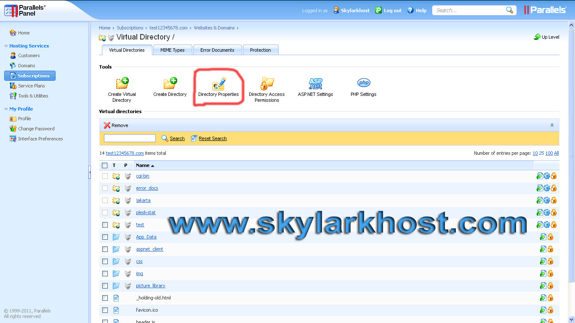Select the Virtual Directories tab
Screen dimensions: 575x323
pos(127,50)
